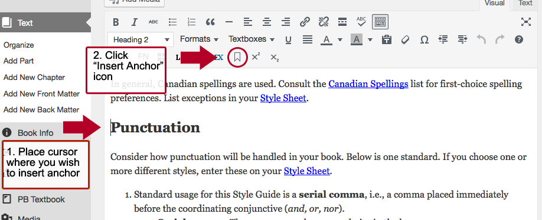Viewport: 542px width, 220px height.
Task: Apply italic formatting
Action: [135, 22]
